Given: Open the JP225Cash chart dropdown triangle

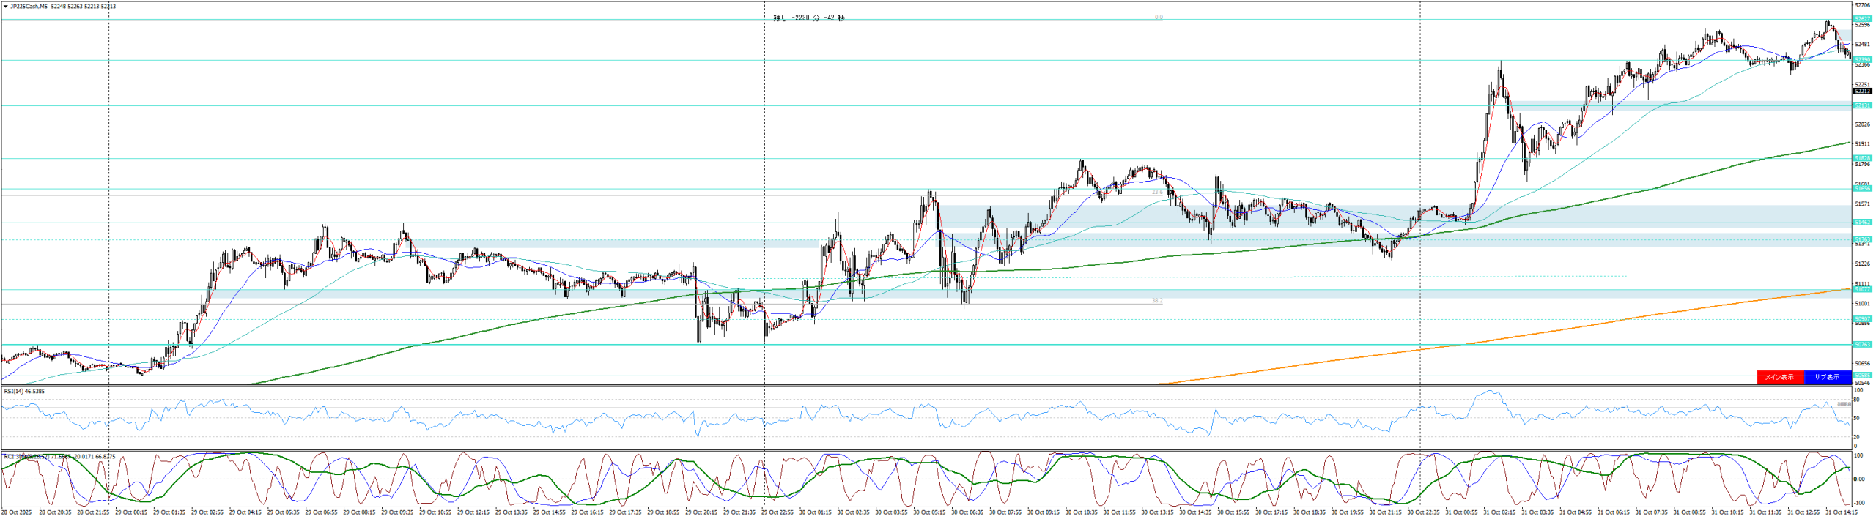Looking at the screenshot, I should [6, 7].
